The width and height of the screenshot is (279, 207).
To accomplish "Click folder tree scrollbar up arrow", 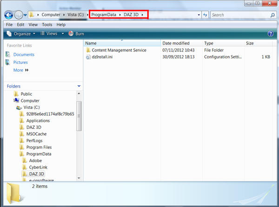I will (x=79, y=94).
